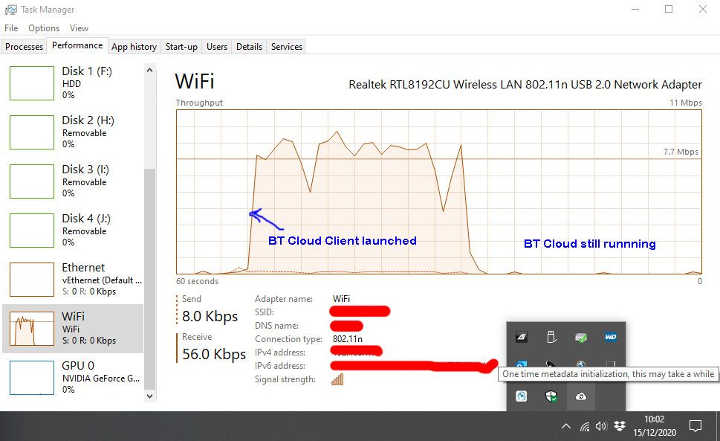
Task: Click the drive with green checkmark tray icon
Action: click(581, 337)
